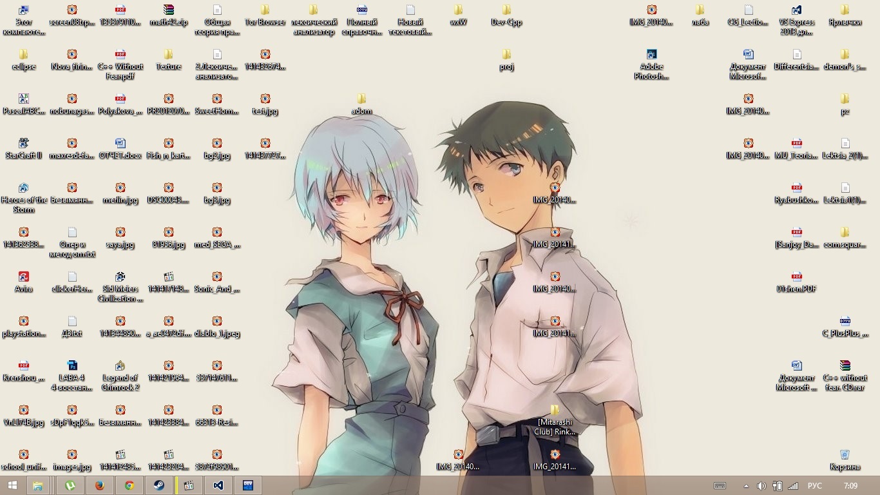Image resolution: width=880 pixels, height=495 pixels.
Task: Select the Новый текстовый document file
Action: pos(410,20)
